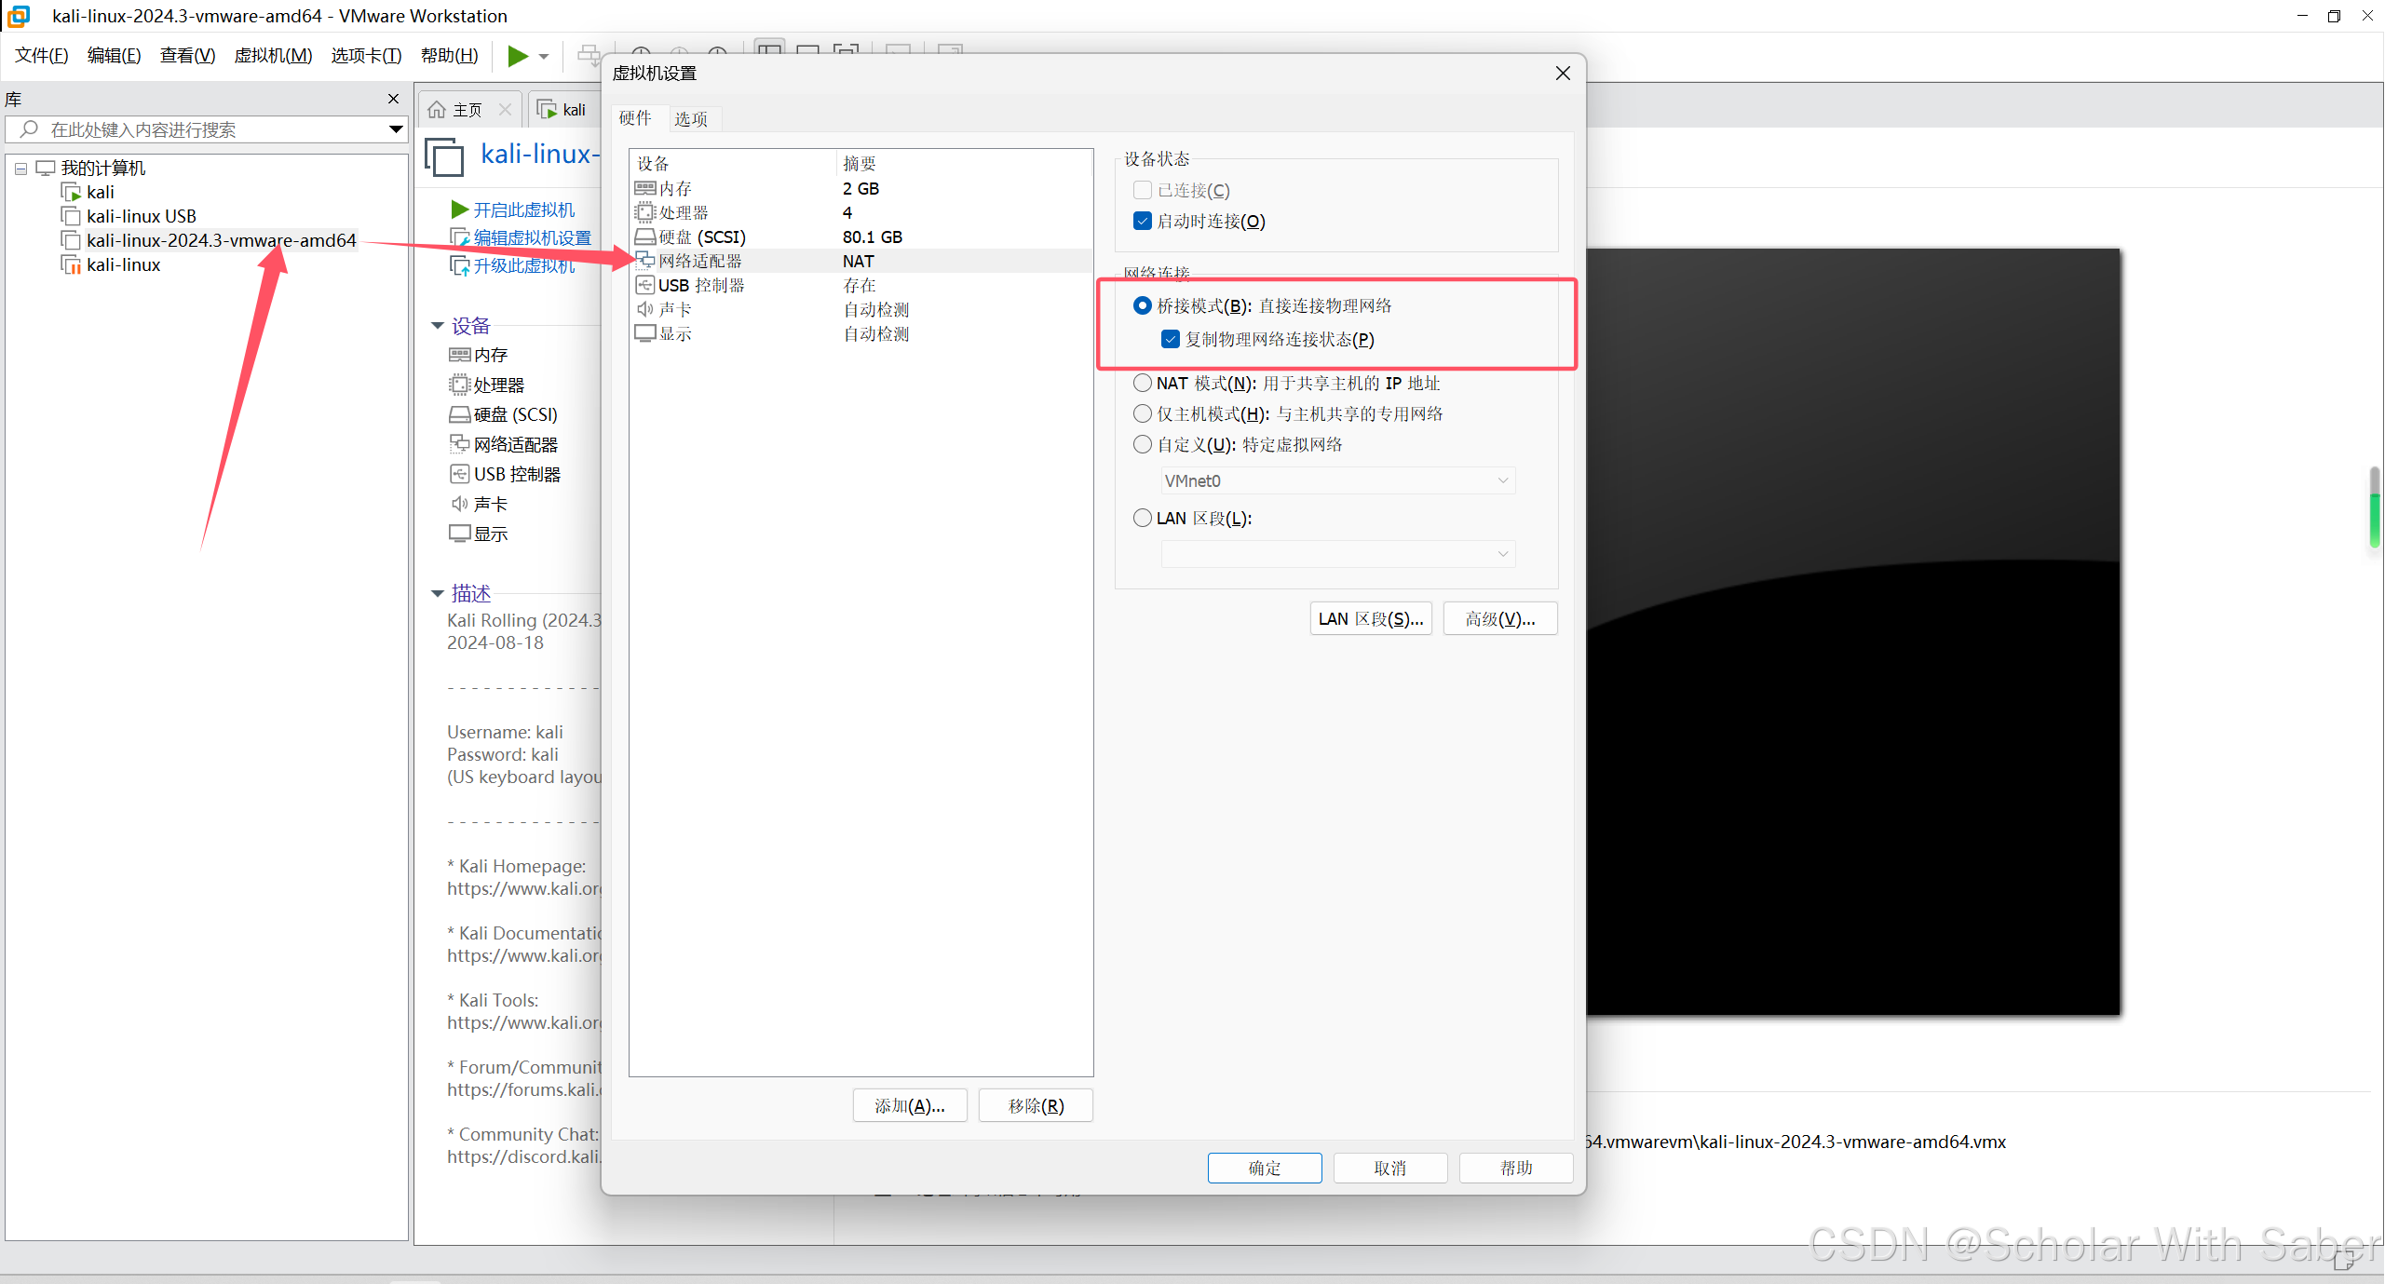The width and height of the screenshot is (2385, 1284).
Task: Open the virtual machine (M) menu
Action: 273,56
